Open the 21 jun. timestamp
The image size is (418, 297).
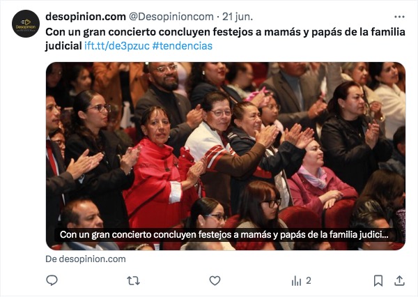pos(238,17)
